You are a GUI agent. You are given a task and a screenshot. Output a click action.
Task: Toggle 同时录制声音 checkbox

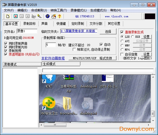(6, 43)
